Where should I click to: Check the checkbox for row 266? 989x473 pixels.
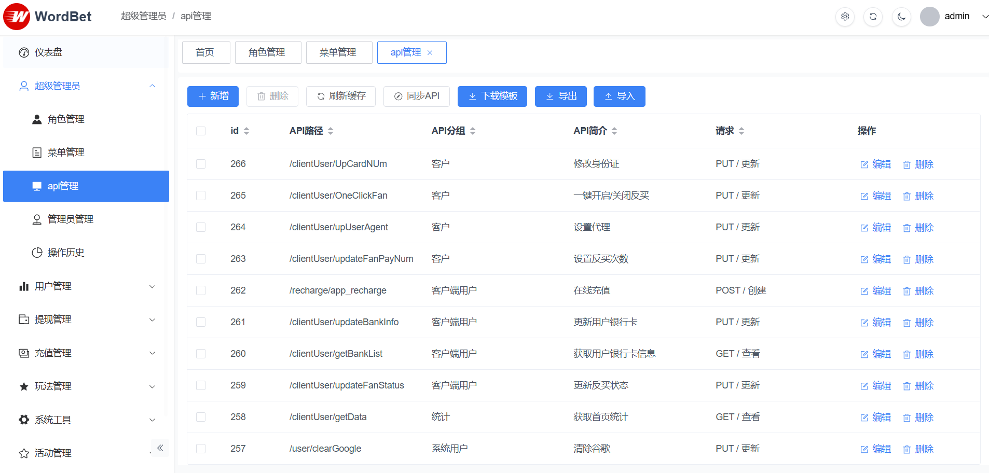point(201,164)
